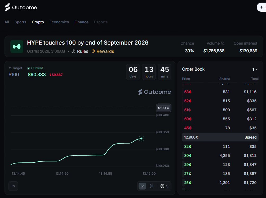This screenshot has height=198, width=266.
Task: Click the 52¢ ask price row
Action: pos(220,101)
